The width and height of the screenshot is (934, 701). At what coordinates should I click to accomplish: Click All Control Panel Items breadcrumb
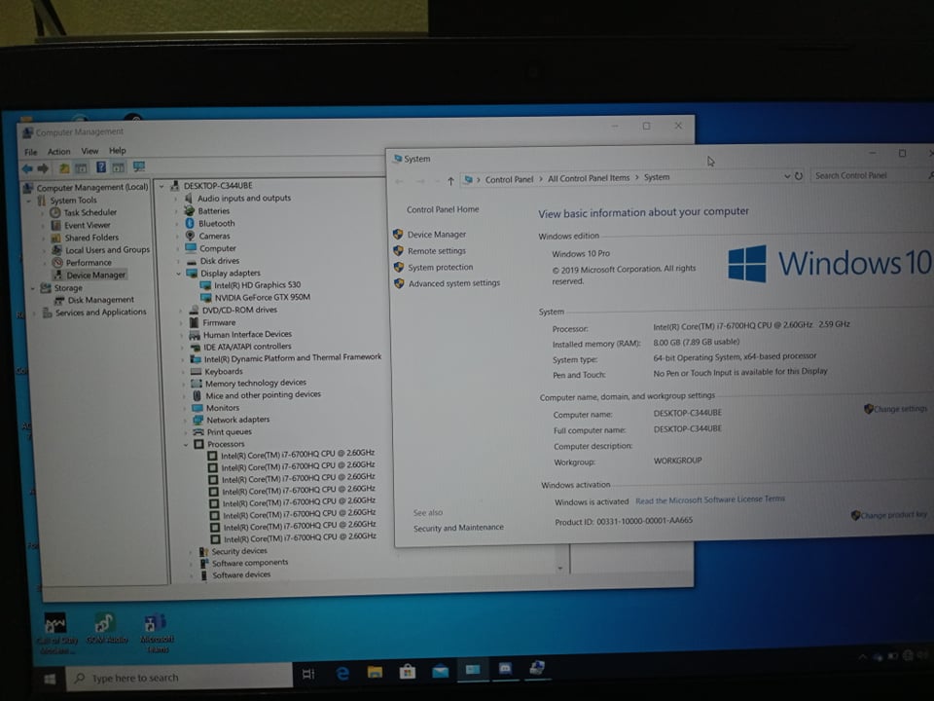coord(589,178)
